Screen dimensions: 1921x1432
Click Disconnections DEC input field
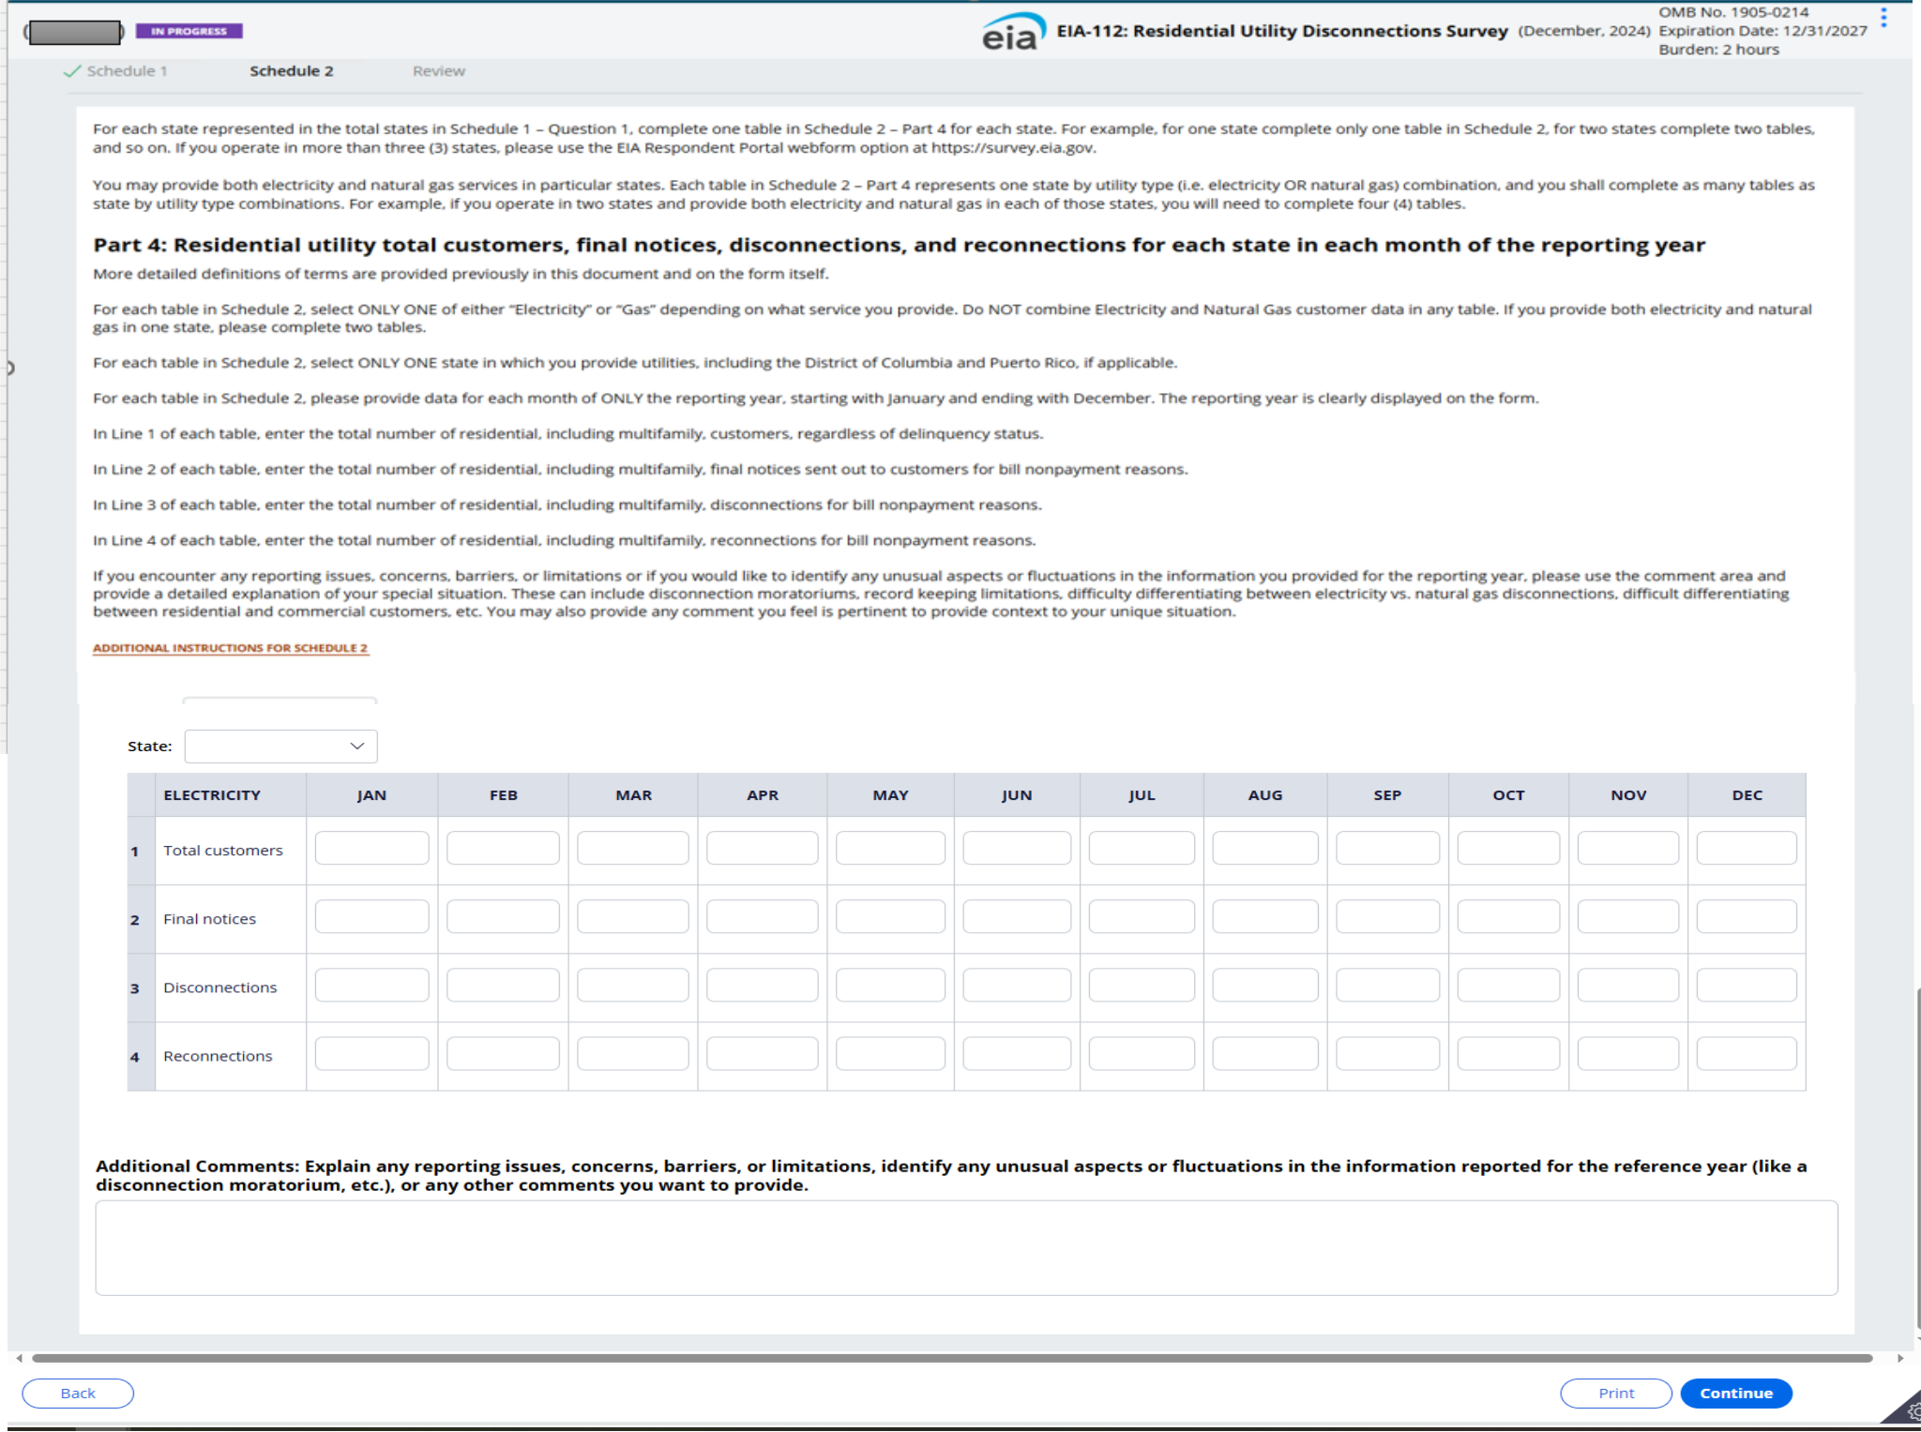(x=1746, y=986)
